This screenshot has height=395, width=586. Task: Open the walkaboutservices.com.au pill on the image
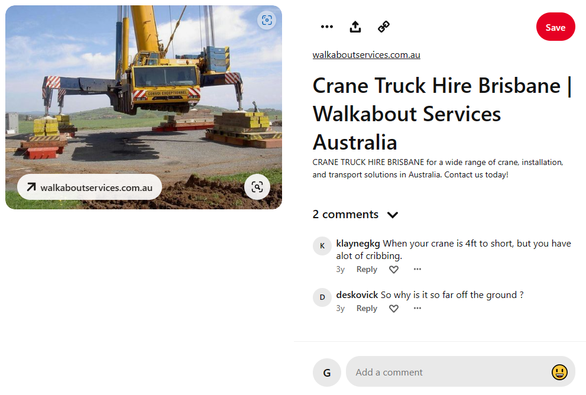[x=90, y=187]
